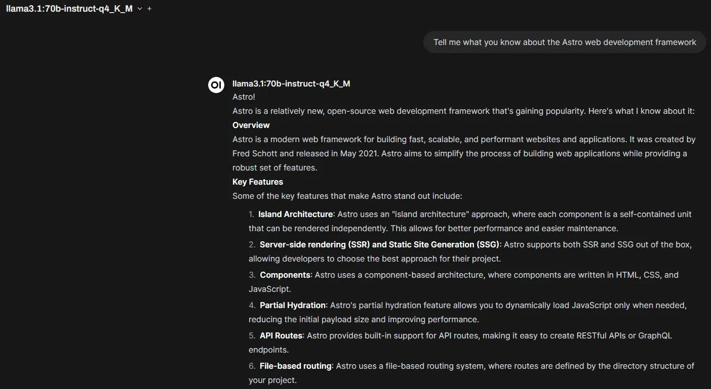Click the 'Astro!' opening line of the response

tap(244, 97)
